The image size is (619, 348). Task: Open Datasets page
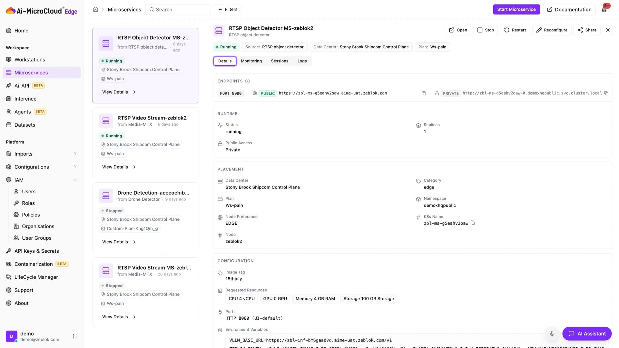point(42,125)
